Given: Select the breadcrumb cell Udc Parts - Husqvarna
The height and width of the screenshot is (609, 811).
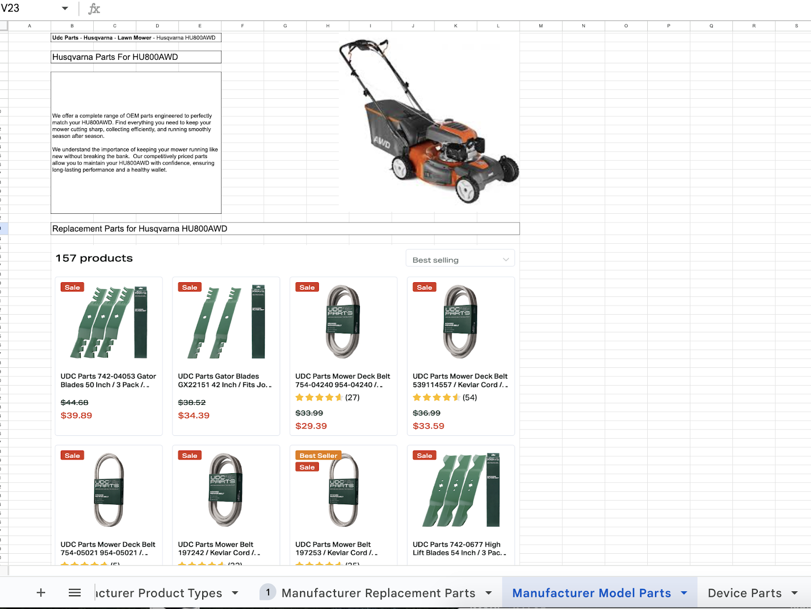Looking at the screenshot, I should (136, 37).
